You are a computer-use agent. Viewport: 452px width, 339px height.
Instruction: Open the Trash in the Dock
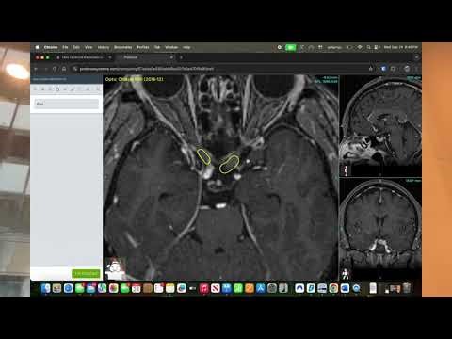pyautogui.click(x=407, y=288)
